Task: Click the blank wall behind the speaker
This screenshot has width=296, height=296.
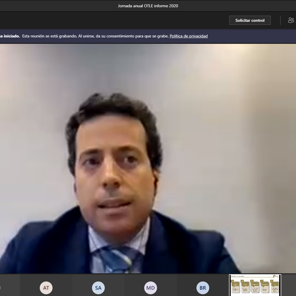Action: click(226, 109)
